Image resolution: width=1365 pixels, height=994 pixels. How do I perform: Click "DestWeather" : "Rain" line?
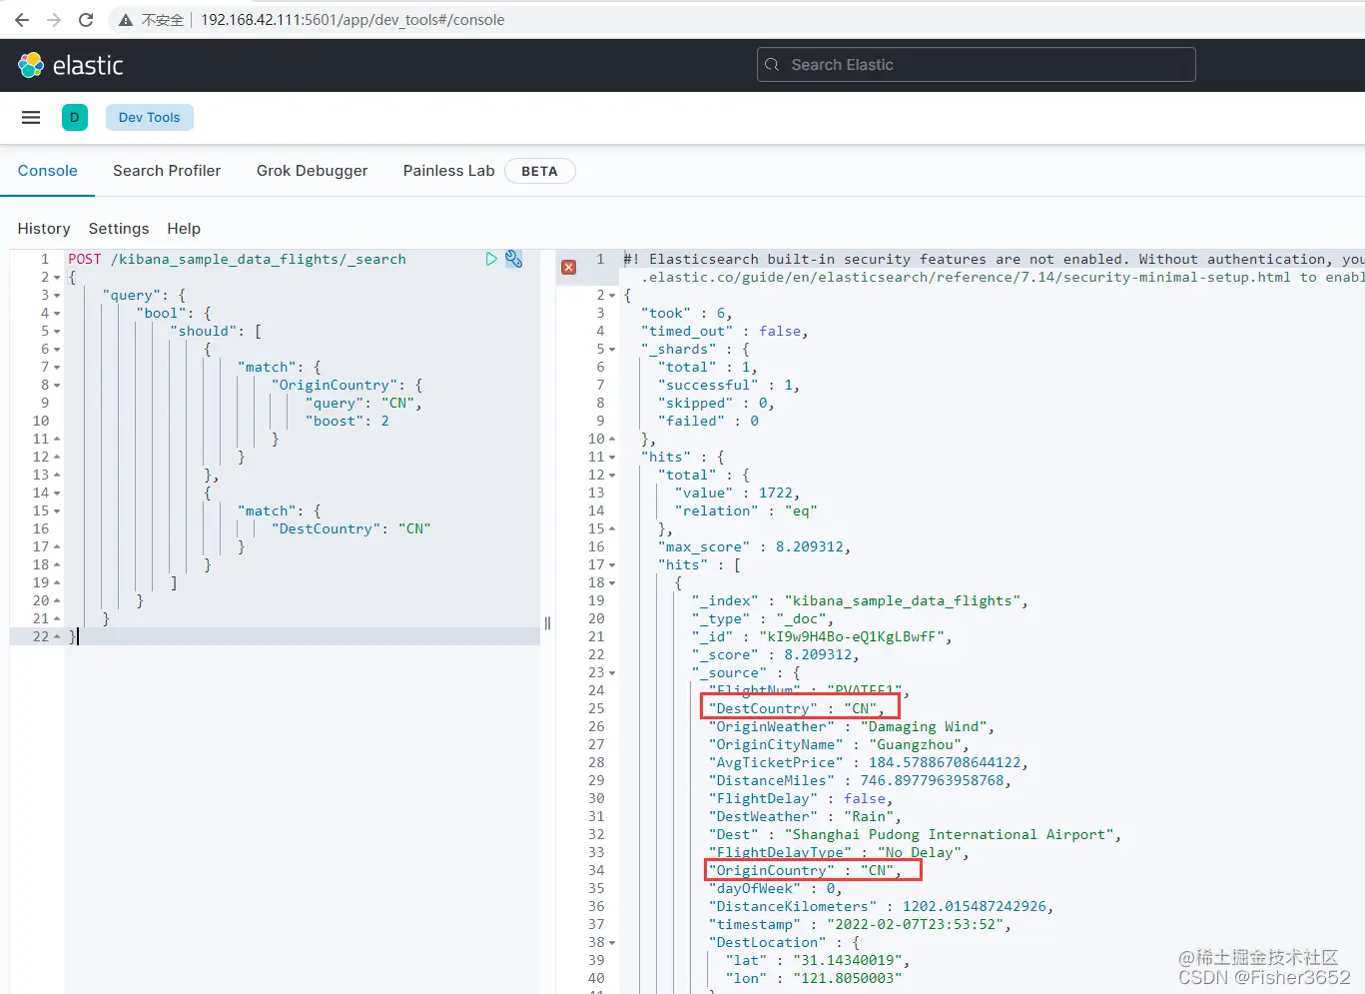805,817
